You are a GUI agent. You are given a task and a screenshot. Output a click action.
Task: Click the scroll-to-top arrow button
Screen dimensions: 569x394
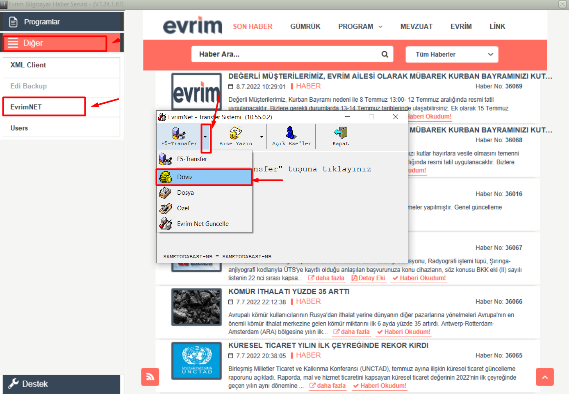pyautogui.click(x=545, y=377)
